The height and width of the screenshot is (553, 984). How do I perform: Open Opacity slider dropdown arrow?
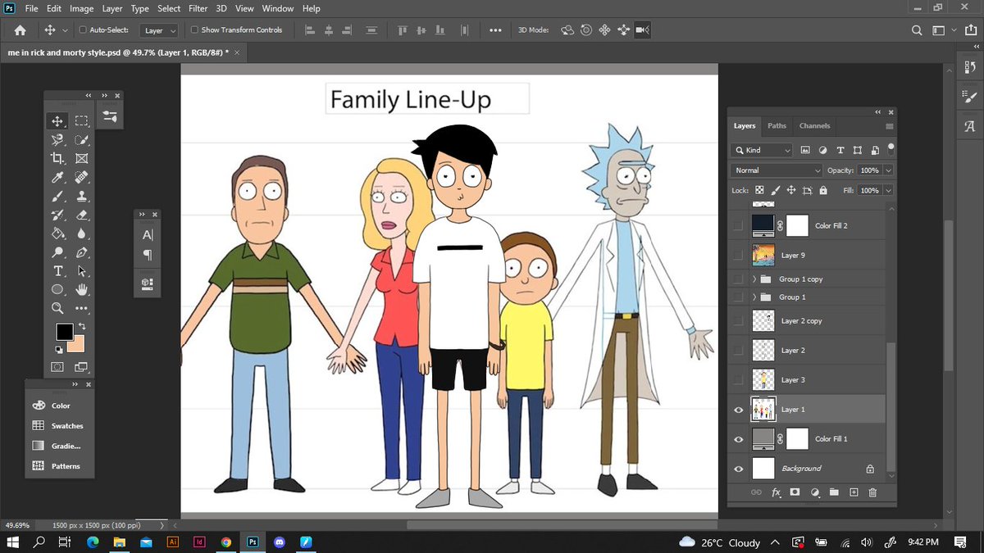[888, 170]
